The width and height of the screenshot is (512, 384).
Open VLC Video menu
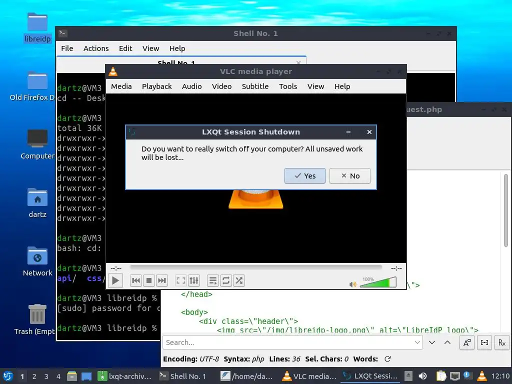[221, 86]
